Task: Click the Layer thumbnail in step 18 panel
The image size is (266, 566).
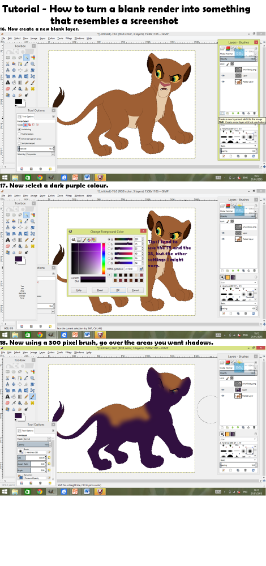Action: click(x=238, y=390)
